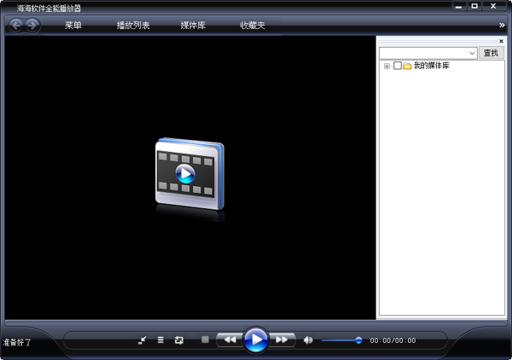The height and width of the screenshot is (360, 512).
Task: Go forward with the right arrow button
Action: [32, 25]
